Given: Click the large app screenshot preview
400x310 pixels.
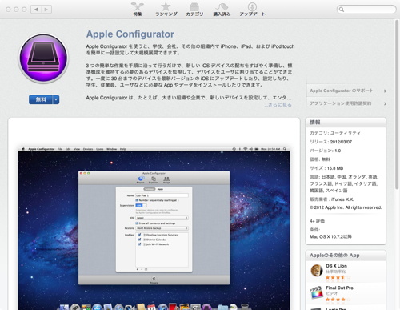Looking at the screenshot, I should 154,228.
